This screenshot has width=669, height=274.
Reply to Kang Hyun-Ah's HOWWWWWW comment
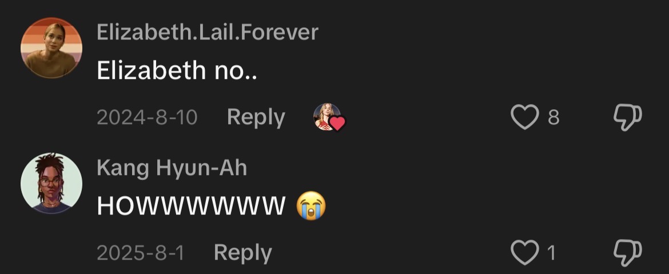click(243, 253)
